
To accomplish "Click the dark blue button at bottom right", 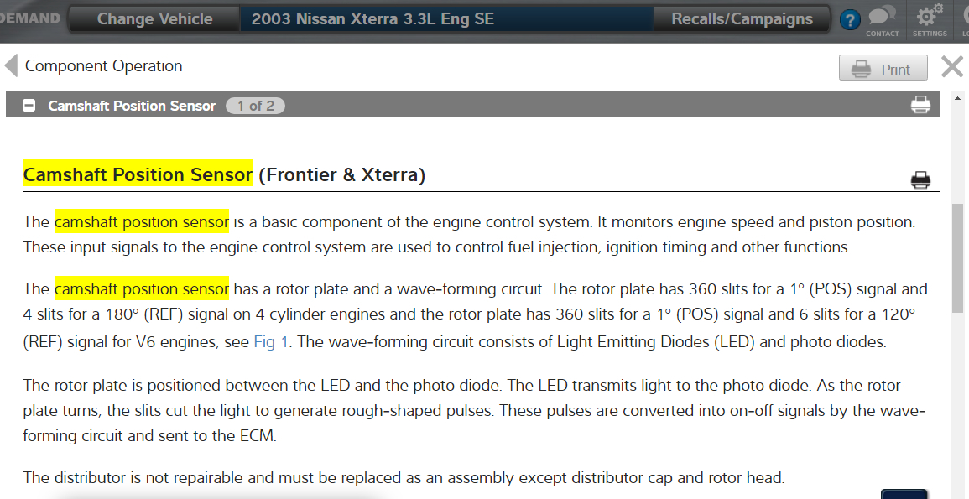I will click(x=904, y=494).
